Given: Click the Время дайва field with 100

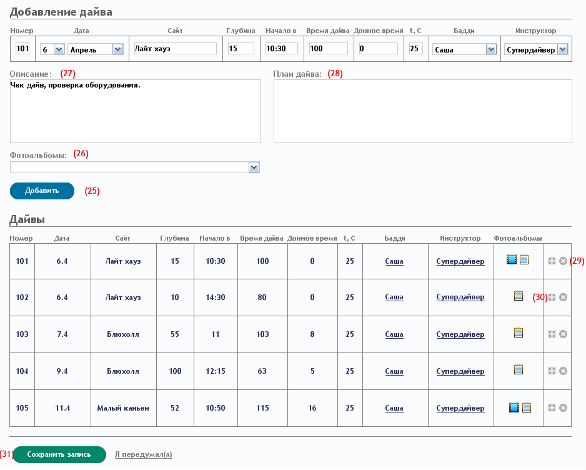Looking at the screenshot, I should click(329, 48).
